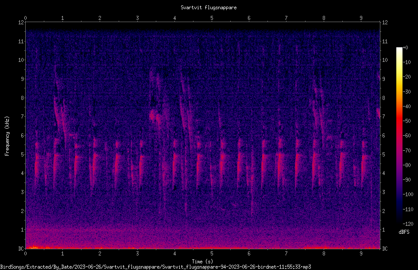418x270 pixels.
Task: Click the bright call blob near 7 kHz at 3.4 s
Action: (153, 116)
